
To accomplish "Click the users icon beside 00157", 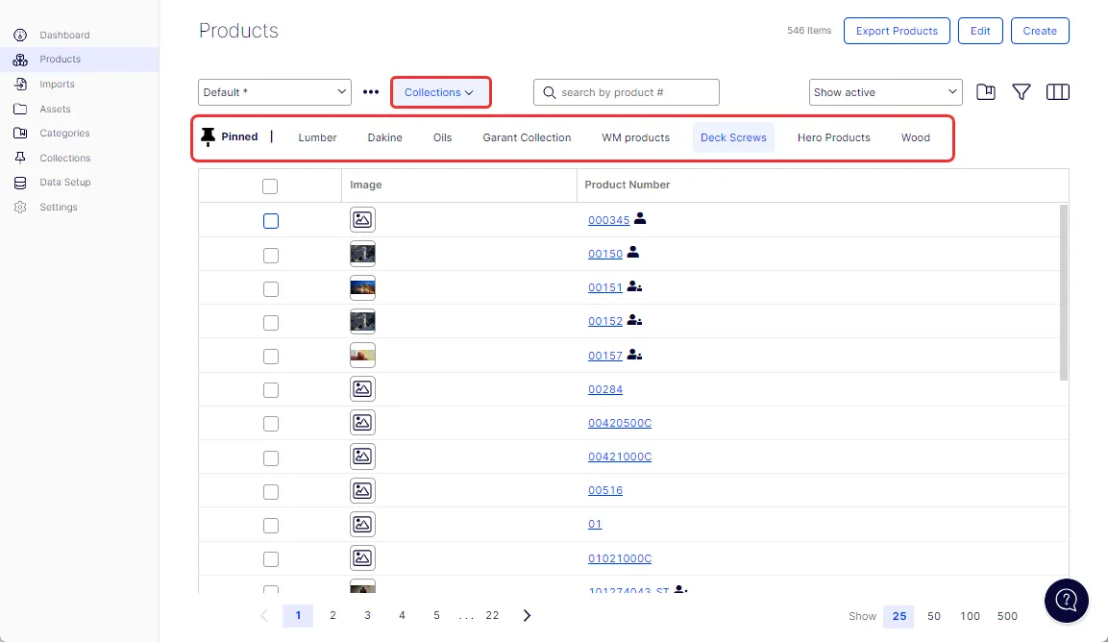I will click(634, 355).
